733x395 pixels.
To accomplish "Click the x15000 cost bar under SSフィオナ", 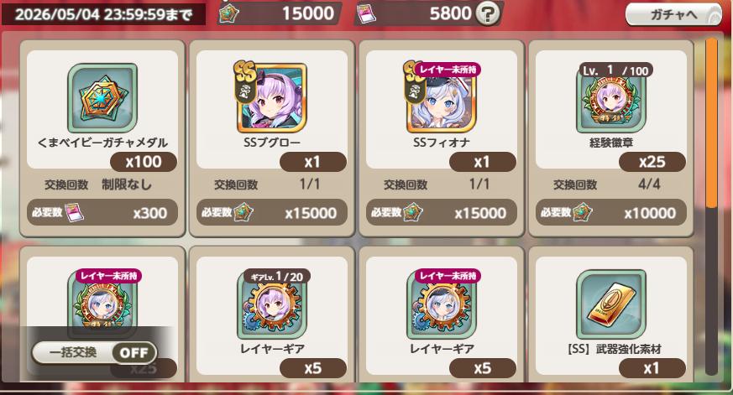I will click(x=442, y=213).
